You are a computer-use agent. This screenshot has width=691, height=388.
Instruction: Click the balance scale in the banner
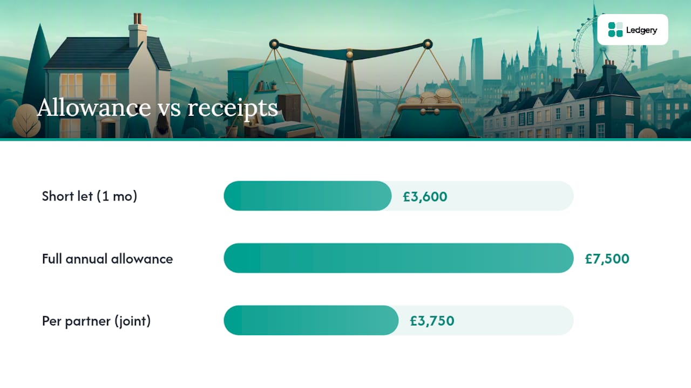point(350,89)
